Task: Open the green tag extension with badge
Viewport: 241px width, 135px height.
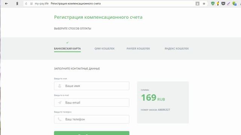Action: [234, 3]
